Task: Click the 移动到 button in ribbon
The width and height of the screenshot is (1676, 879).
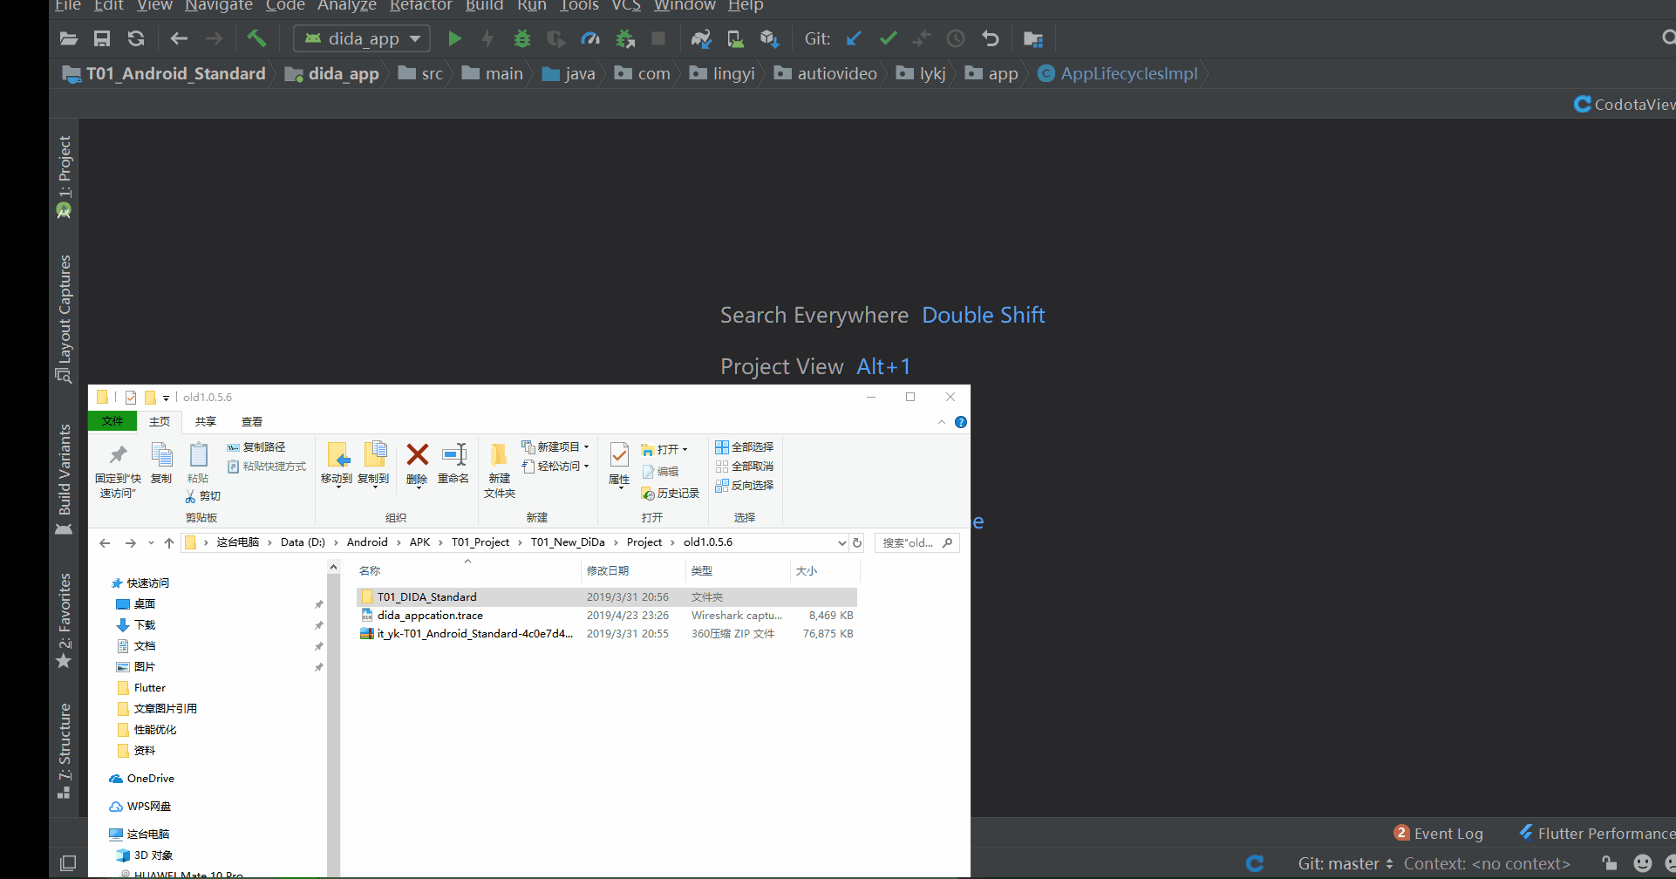Action: click(x=337, y=464)
